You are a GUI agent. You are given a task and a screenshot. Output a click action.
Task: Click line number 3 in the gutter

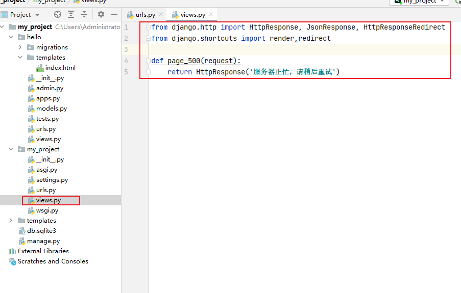pos(126,49)
